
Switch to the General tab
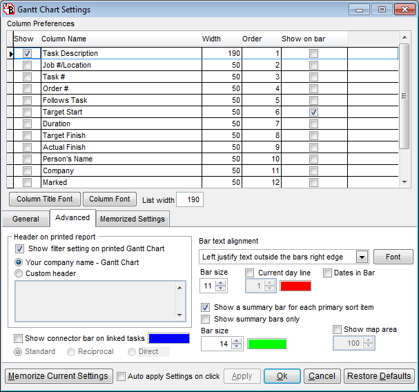tap(26, 219)
